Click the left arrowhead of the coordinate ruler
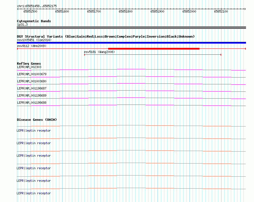This screenshot has width=254, height=202. (x=18, y=9)
